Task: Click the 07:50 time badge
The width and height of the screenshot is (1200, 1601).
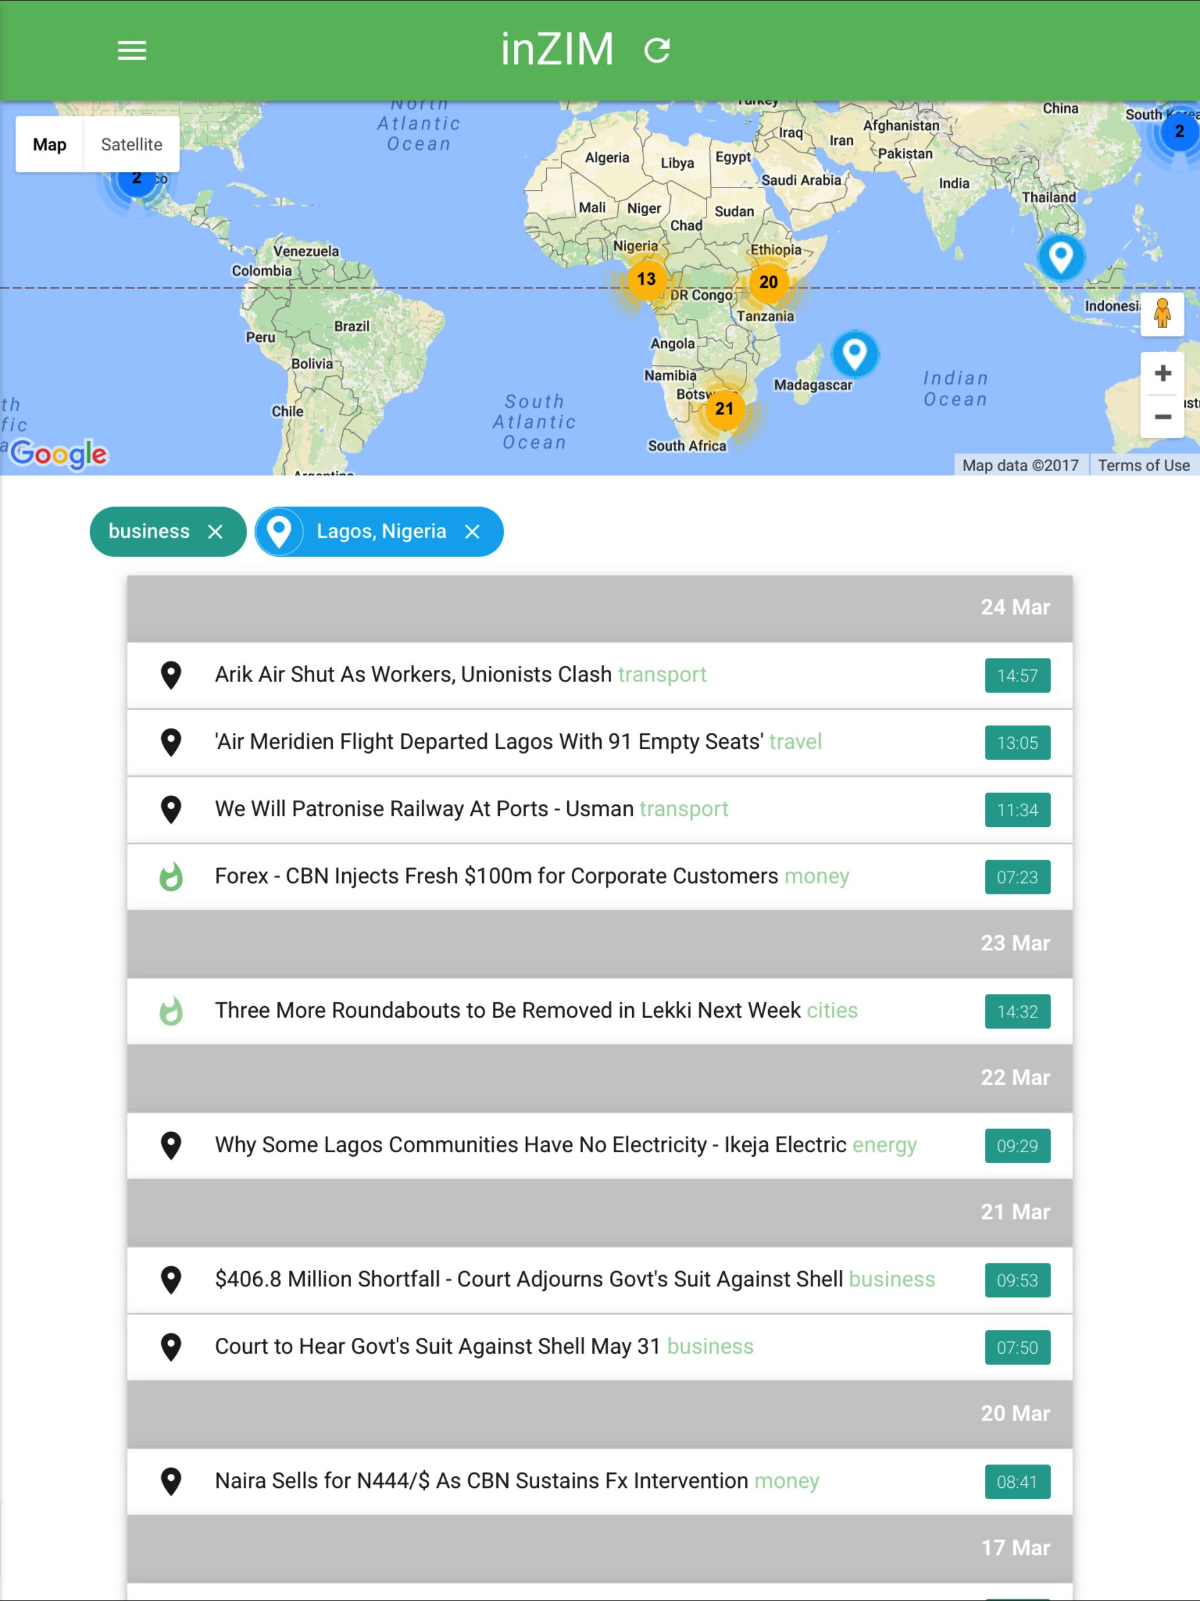Action: [1017, 1348]
